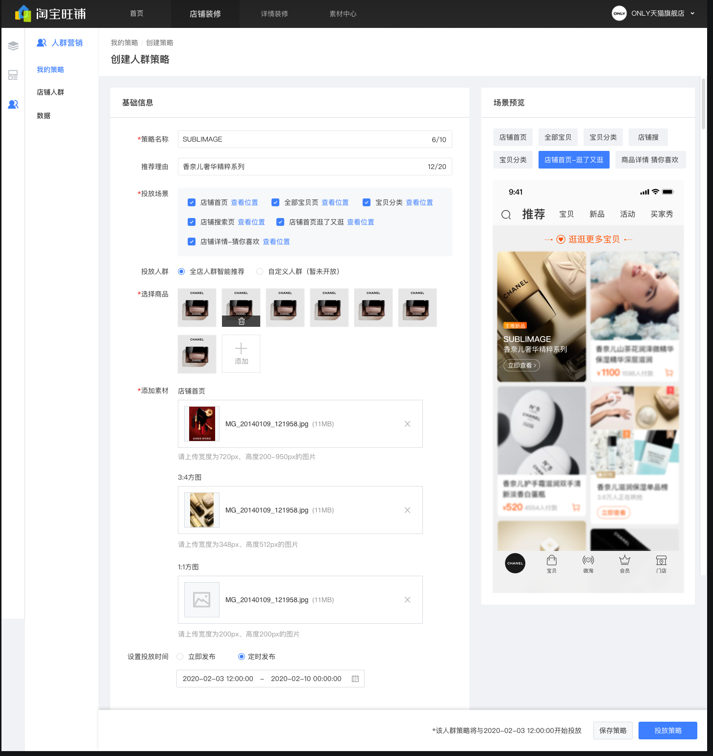Open the 详情装修 top navigation tab
This screenshot has height=756, width=713.
pos(274,14)
